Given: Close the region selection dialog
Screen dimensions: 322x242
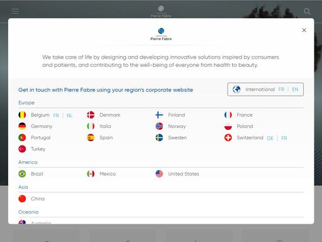Looking at the screenshot, I should pos(304,30).
